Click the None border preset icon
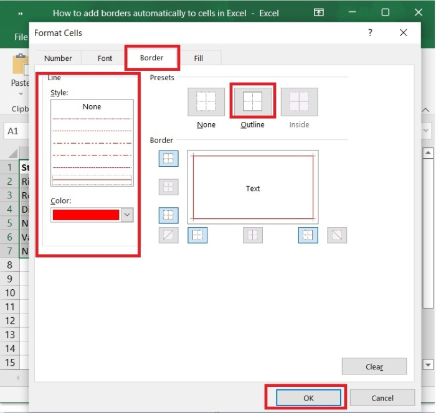436x413 pixels. click(206, 102)
